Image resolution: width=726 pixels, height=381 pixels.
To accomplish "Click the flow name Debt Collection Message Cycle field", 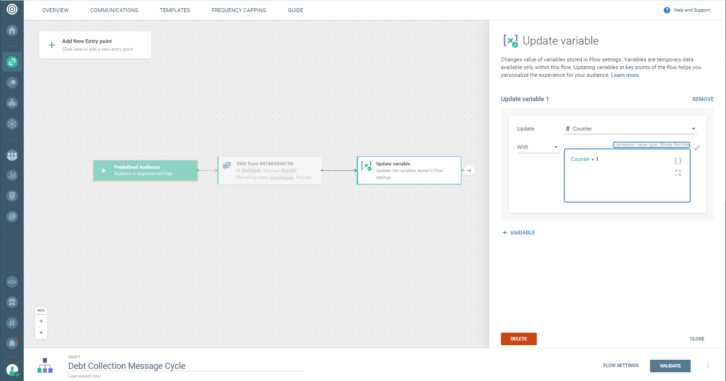I will click(186, 366).
